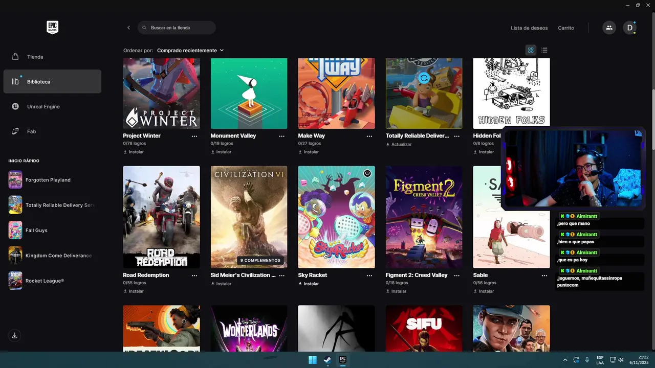Screen dimensions: 655x368
Task: Launch Fall Guys from quick launch
Action: (52, 230)
